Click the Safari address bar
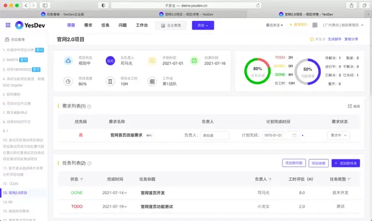372x221 pixels. [186, 5]
